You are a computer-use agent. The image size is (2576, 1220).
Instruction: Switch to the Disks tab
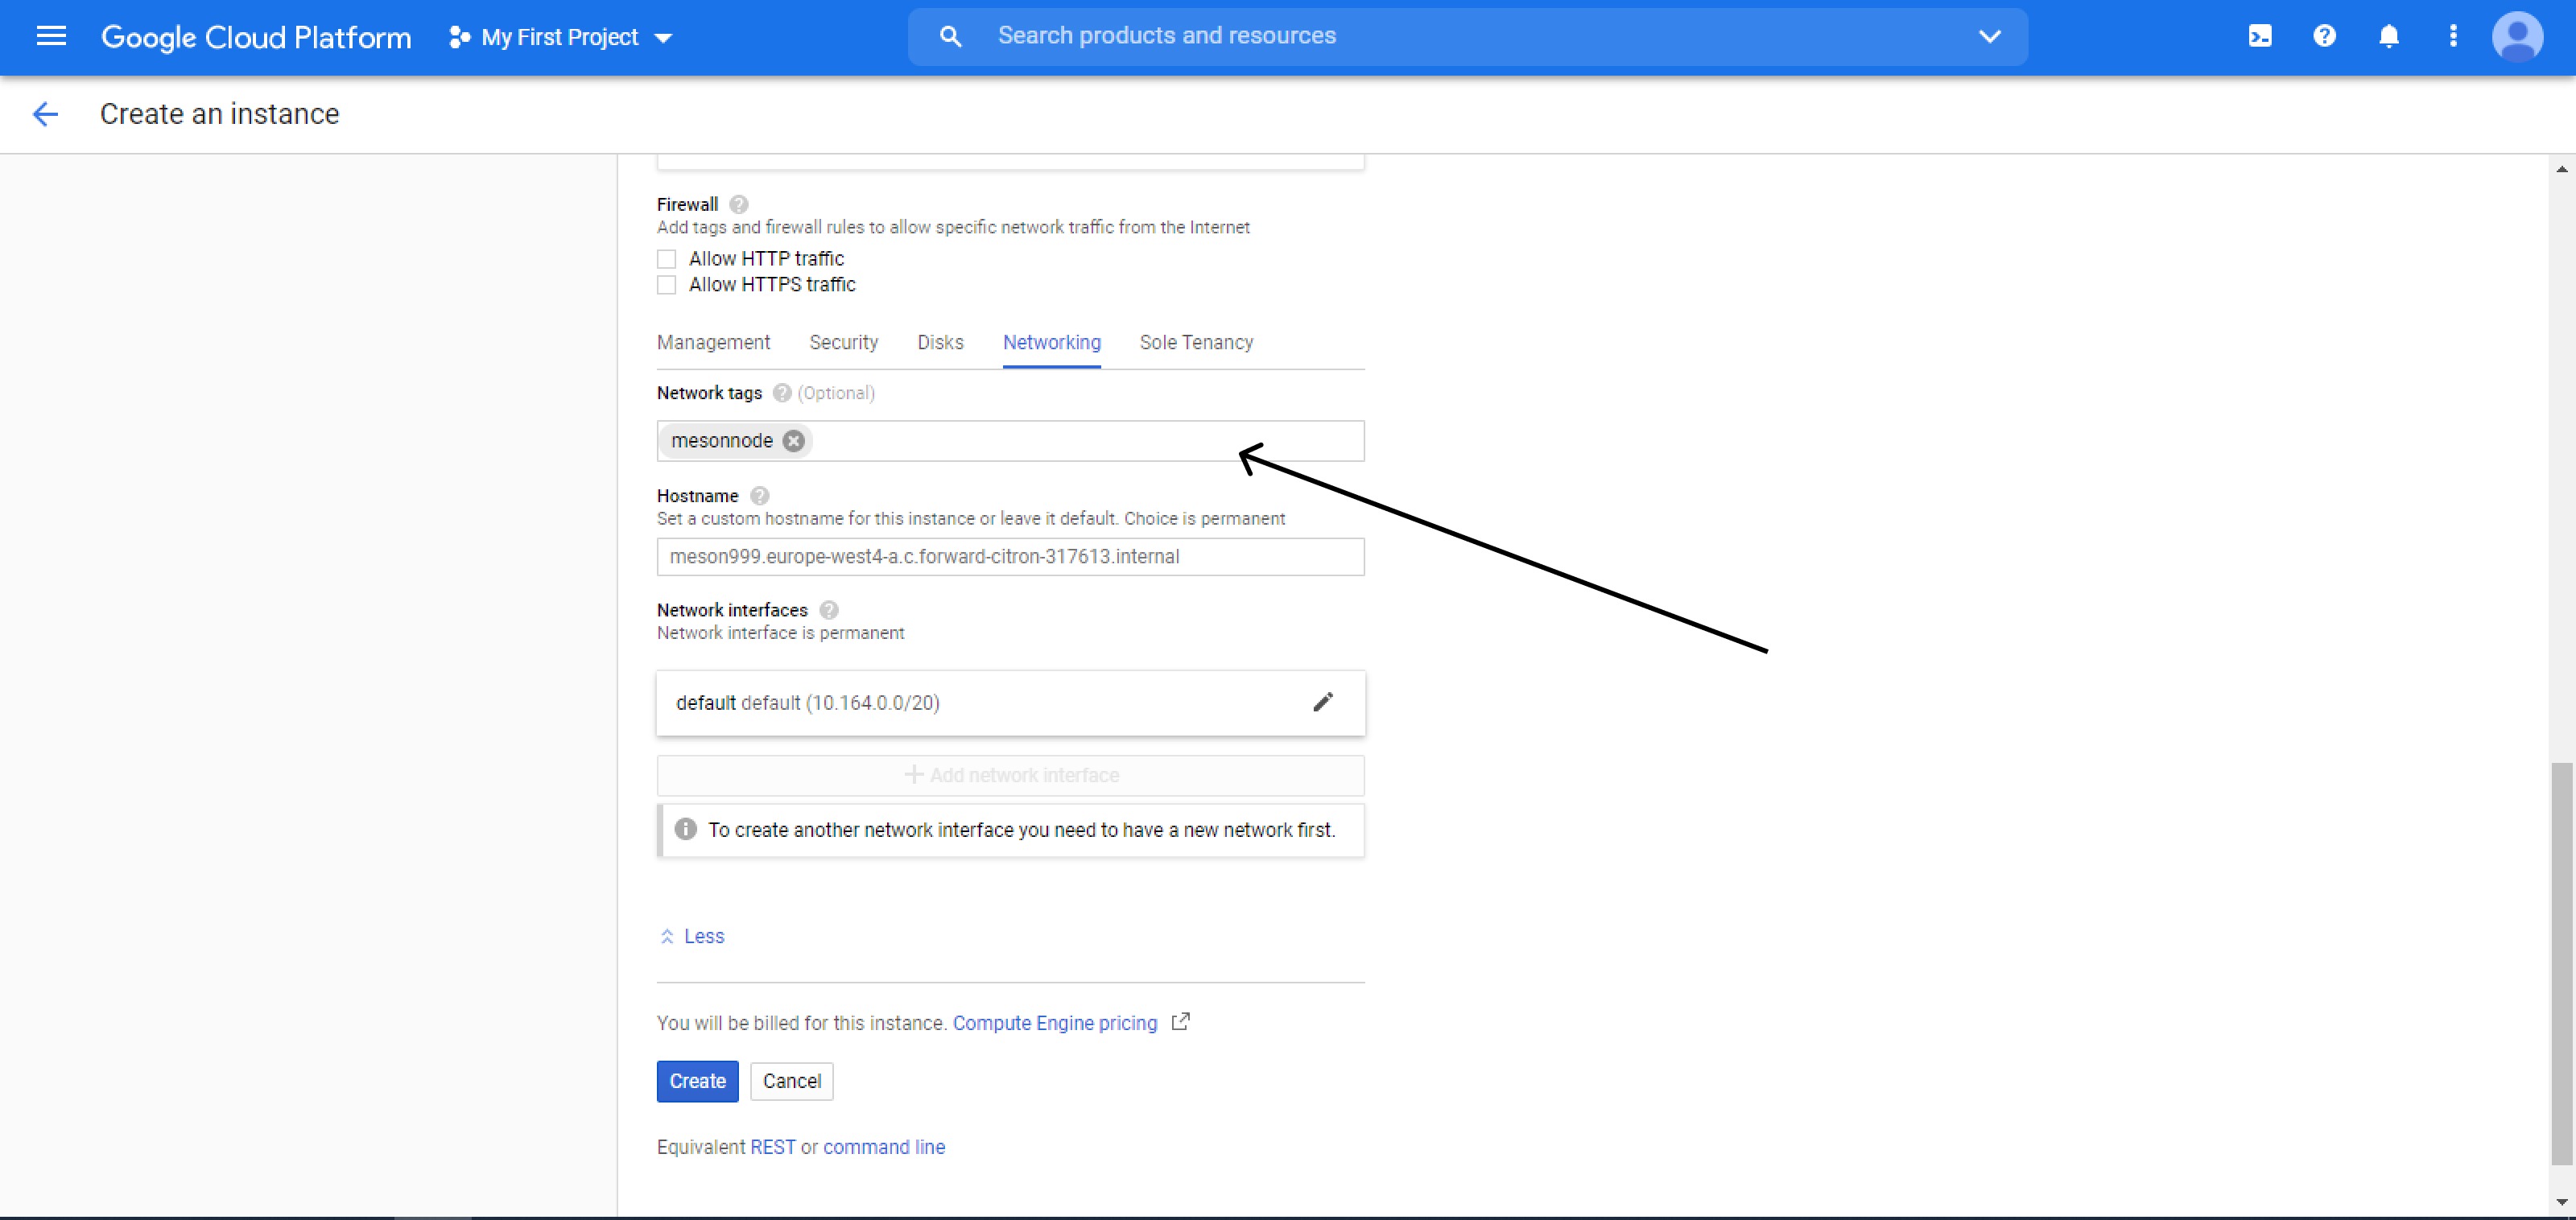pos(940,343)
